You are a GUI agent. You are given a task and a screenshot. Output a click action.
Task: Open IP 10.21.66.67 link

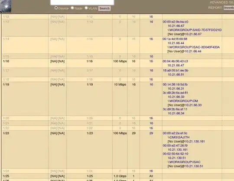pyautogui.click(x=176, y=26)
